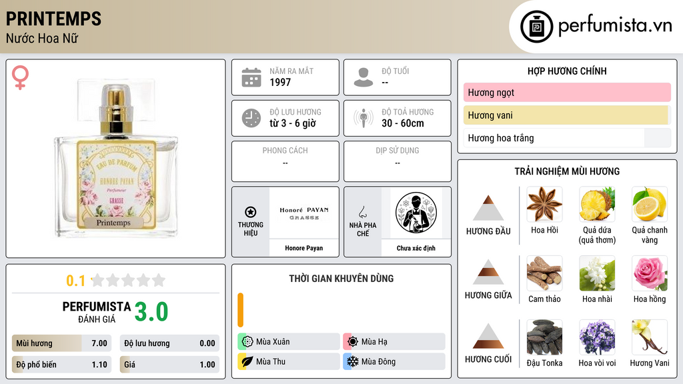This screenshot has height=384, width=683.
Task: Select the Hương vani accord bar
Action: 567,115
